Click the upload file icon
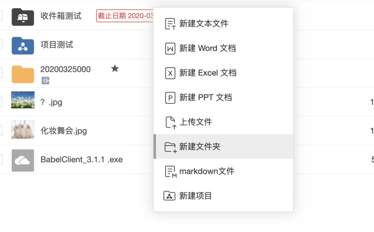Screen dimensions: 374x232 pyautogui.click(x=170, y=122)
